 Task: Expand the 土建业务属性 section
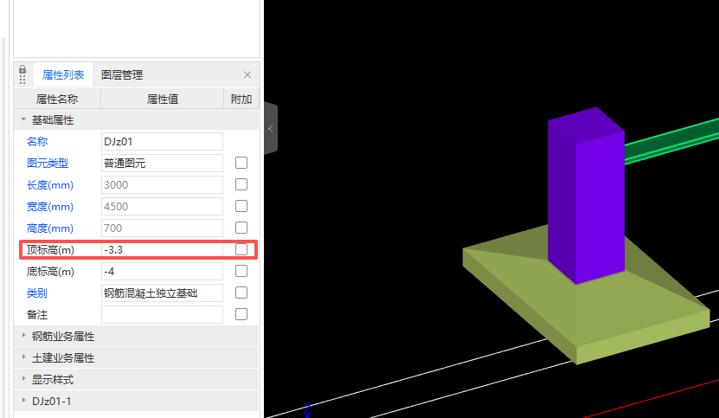[23, 357]
